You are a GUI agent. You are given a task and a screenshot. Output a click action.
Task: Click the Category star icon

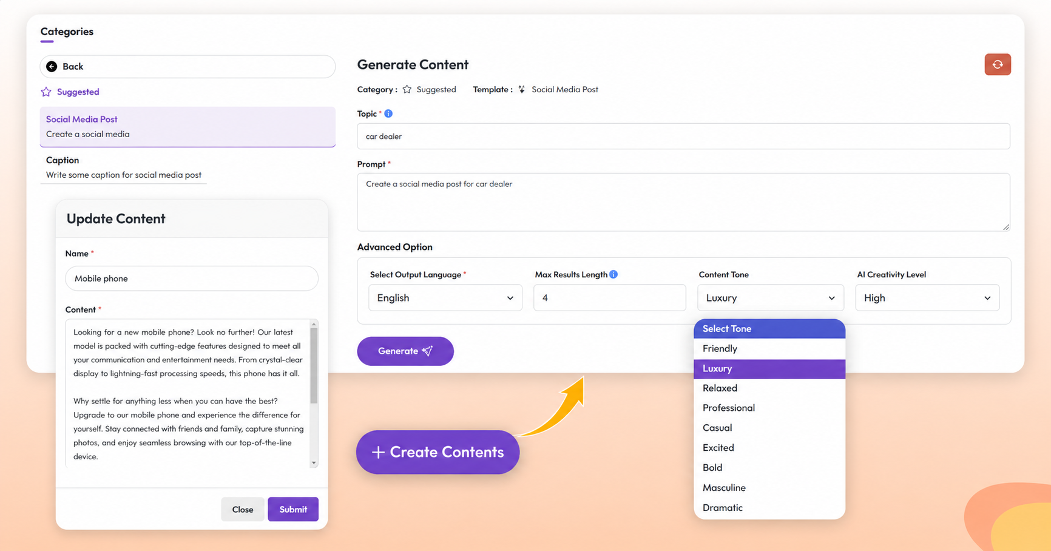pyautogui.click(x=407, y=89)
